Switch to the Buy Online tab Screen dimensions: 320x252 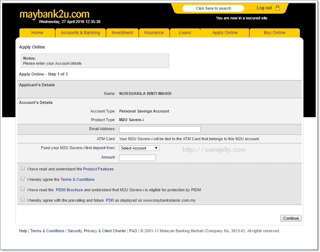tap(275, 33)
